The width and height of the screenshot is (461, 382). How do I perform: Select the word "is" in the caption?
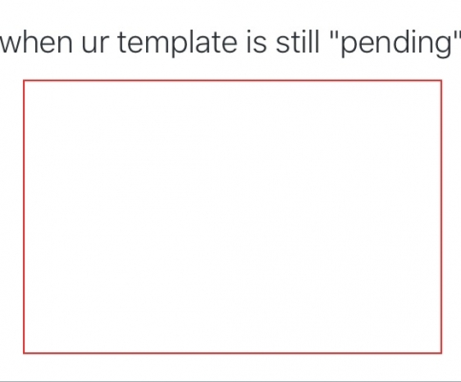pyautogui.click(x=256, y=42)
